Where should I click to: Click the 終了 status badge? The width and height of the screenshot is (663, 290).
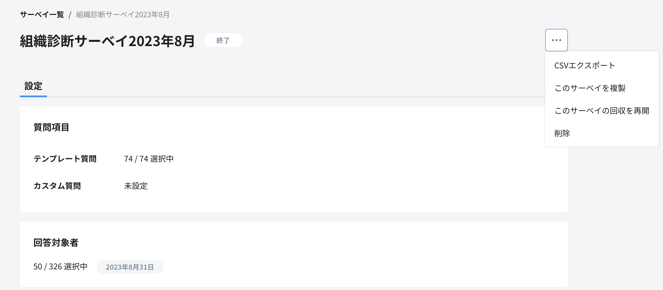point(223,40)
